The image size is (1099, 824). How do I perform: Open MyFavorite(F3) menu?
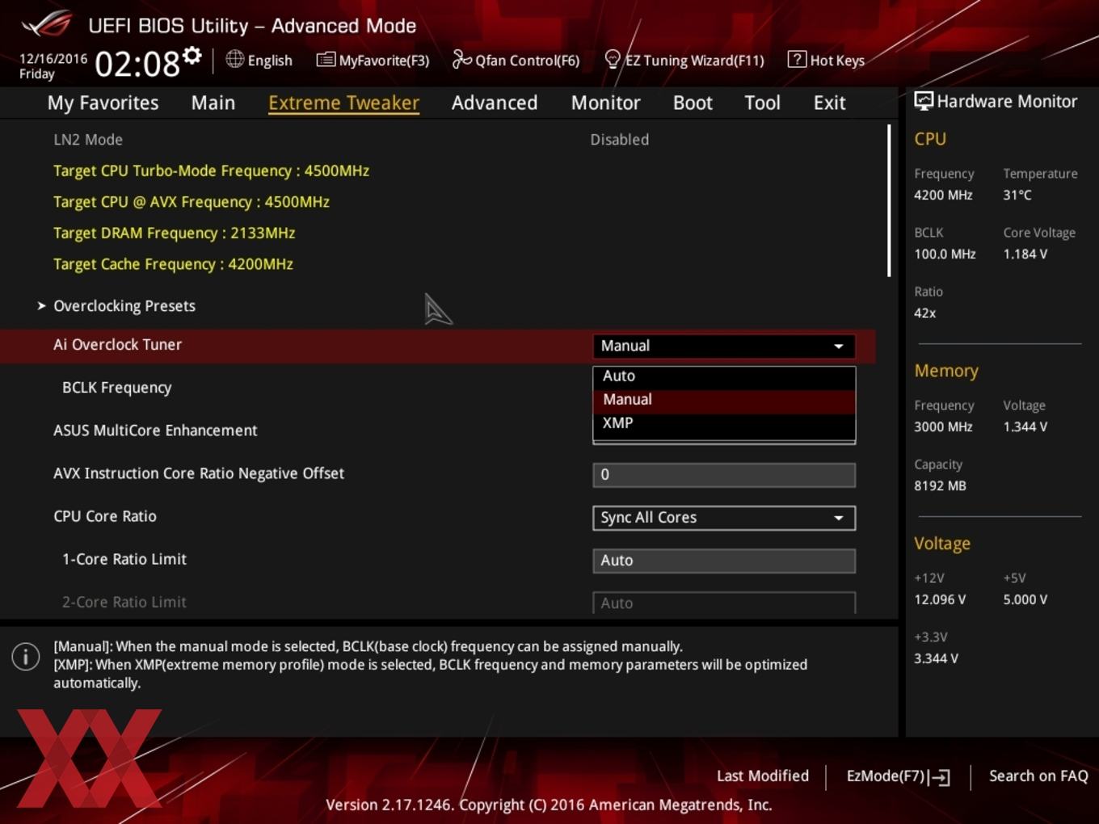coord(373,60)
